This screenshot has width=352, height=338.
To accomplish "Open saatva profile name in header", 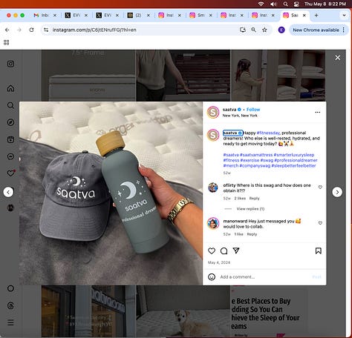I will (229, 110).
